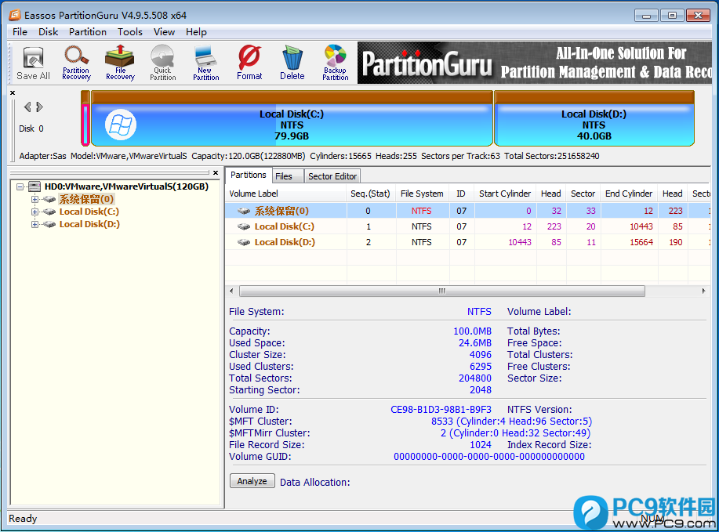This screenshot has height=532, width=719.
Task: Click the left scroll arrow of partition table
Action: point(231,291)
